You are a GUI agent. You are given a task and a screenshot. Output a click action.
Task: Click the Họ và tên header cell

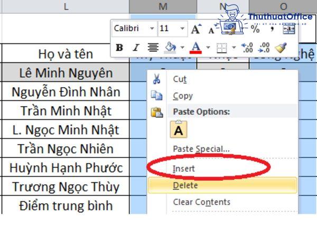[66, 53]
